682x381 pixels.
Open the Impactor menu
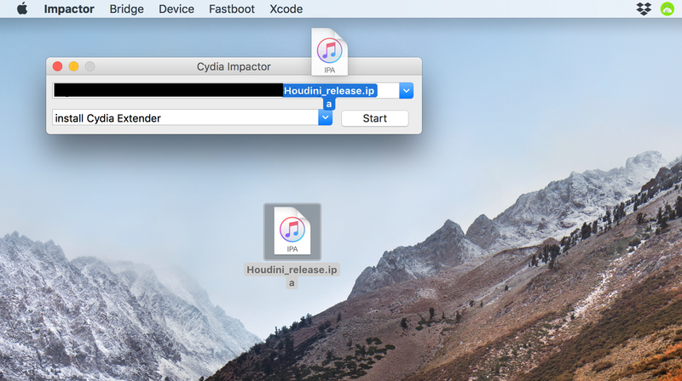point(69,9)
